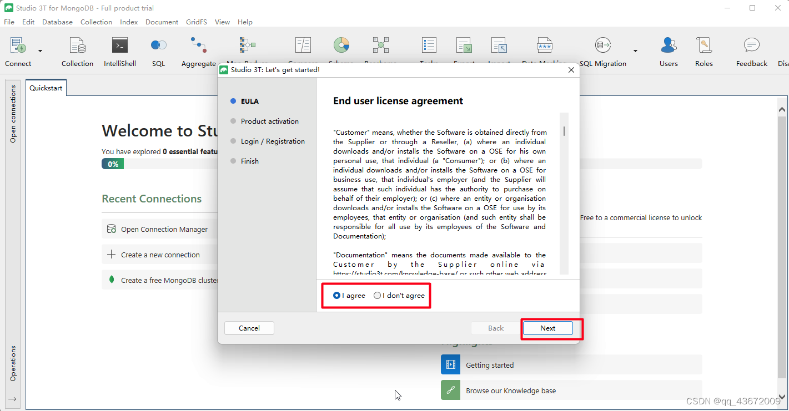The image size is (789, 411).
Task: Click the EULA text scrollbar thumb
Action: (564, 131)
